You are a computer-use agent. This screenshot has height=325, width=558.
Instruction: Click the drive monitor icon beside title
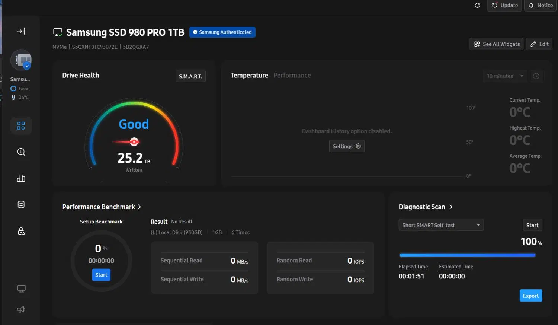tap(58, 32)
